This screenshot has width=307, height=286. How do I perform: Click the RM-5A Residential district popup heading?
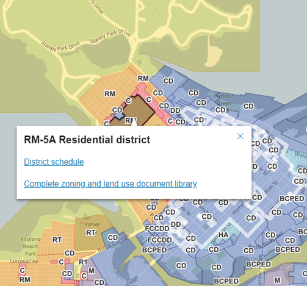(87, 140)
